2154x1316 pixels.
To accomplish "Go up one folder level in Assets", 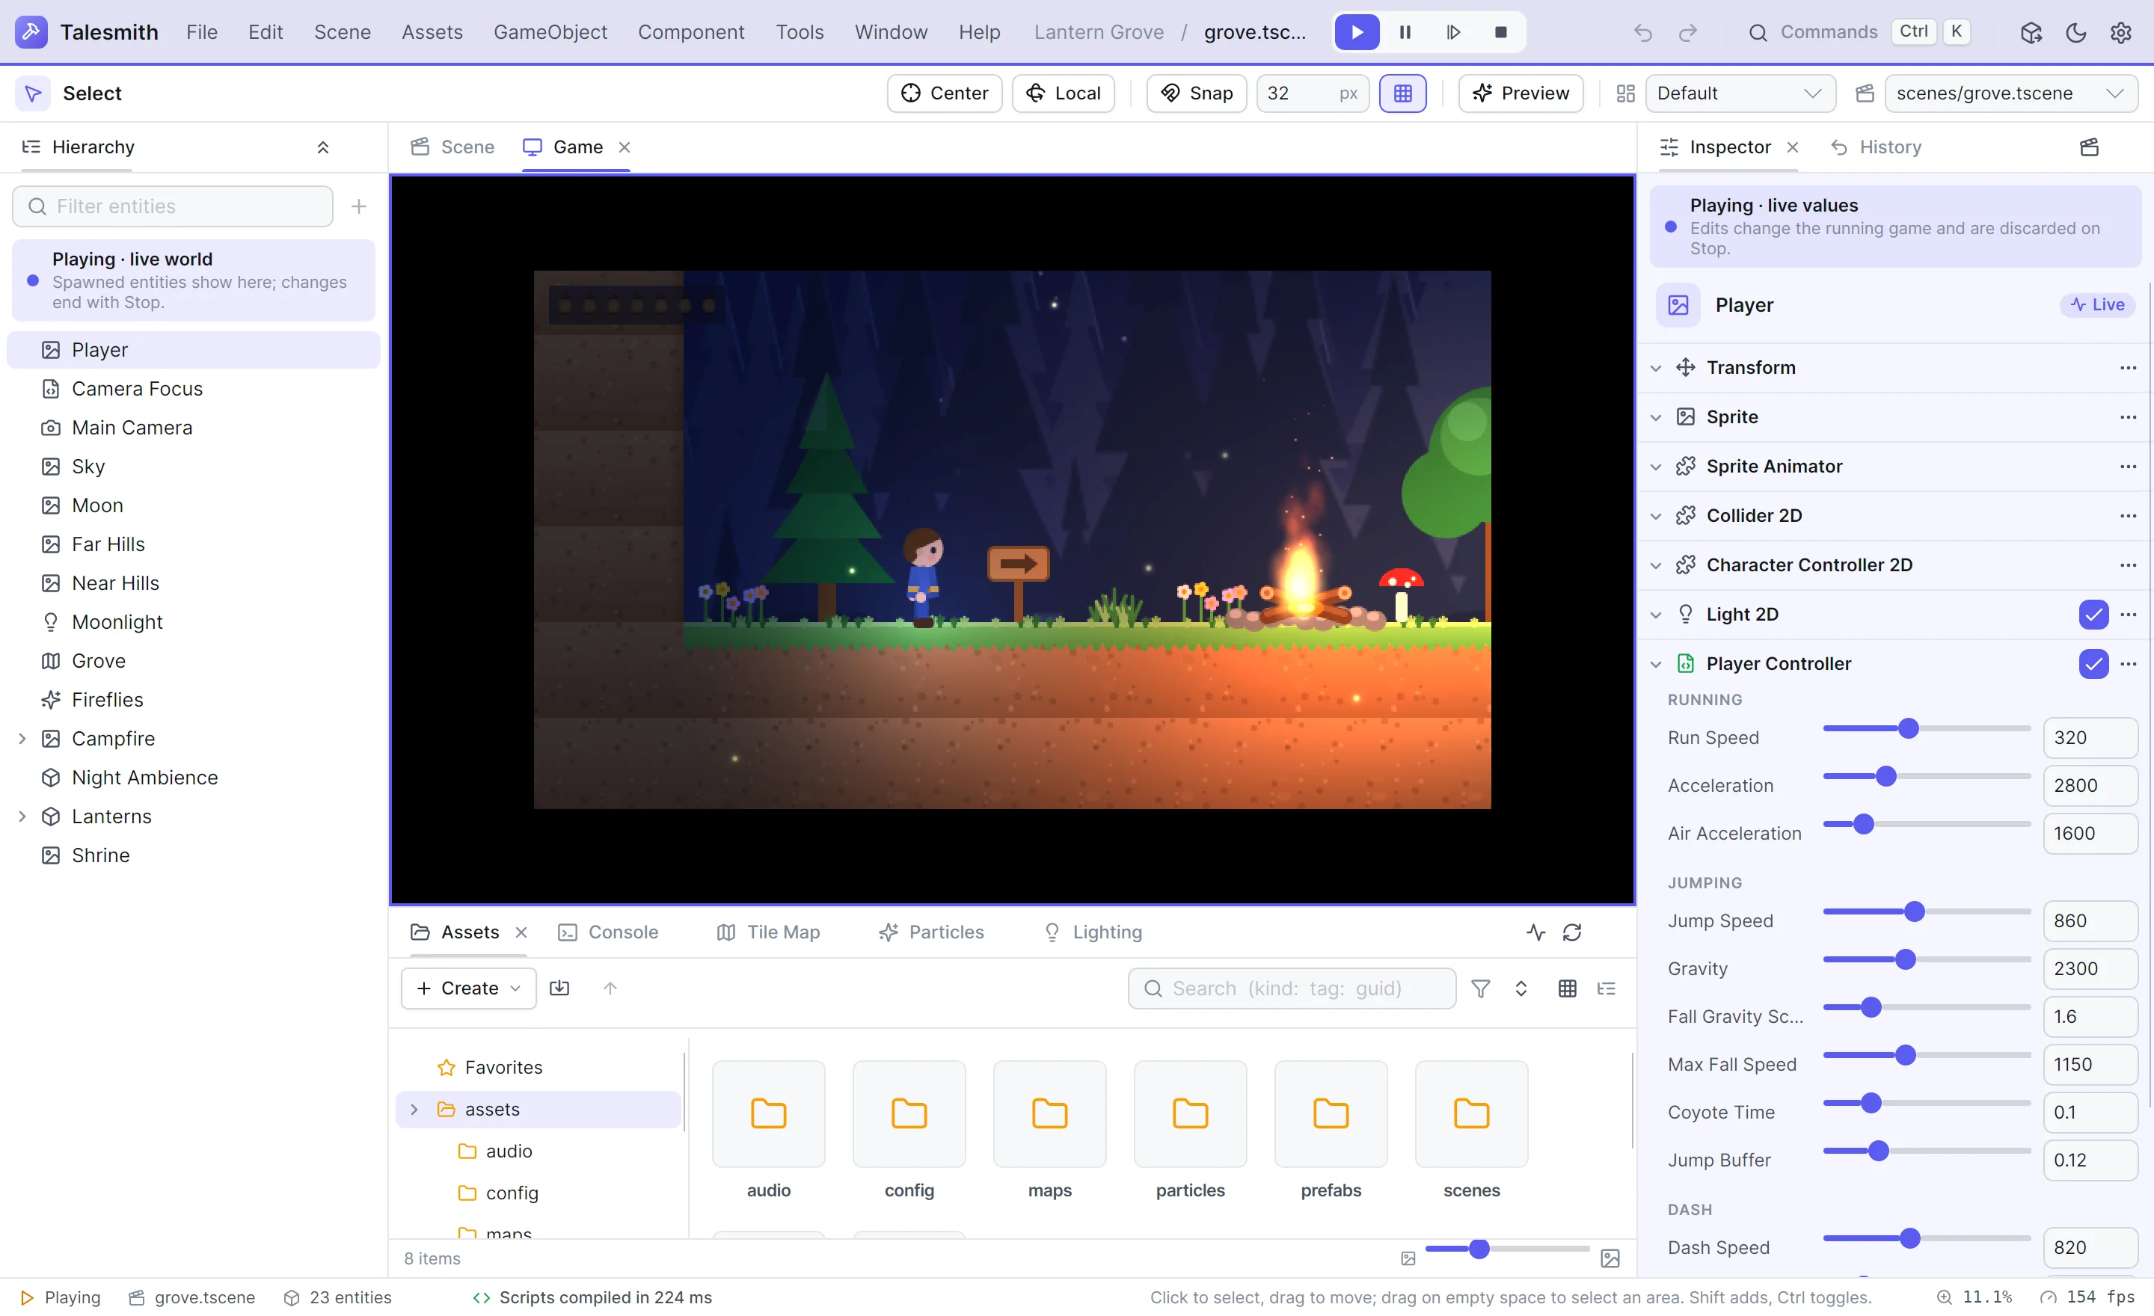I will pyautogui.click(x=610, y=988).
